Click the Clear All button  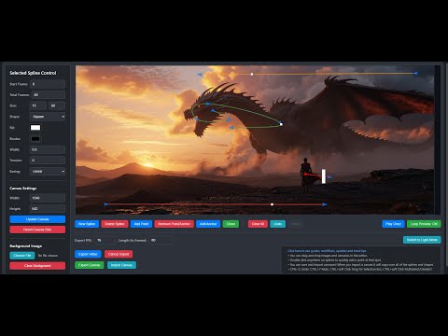tap(258, 224)
